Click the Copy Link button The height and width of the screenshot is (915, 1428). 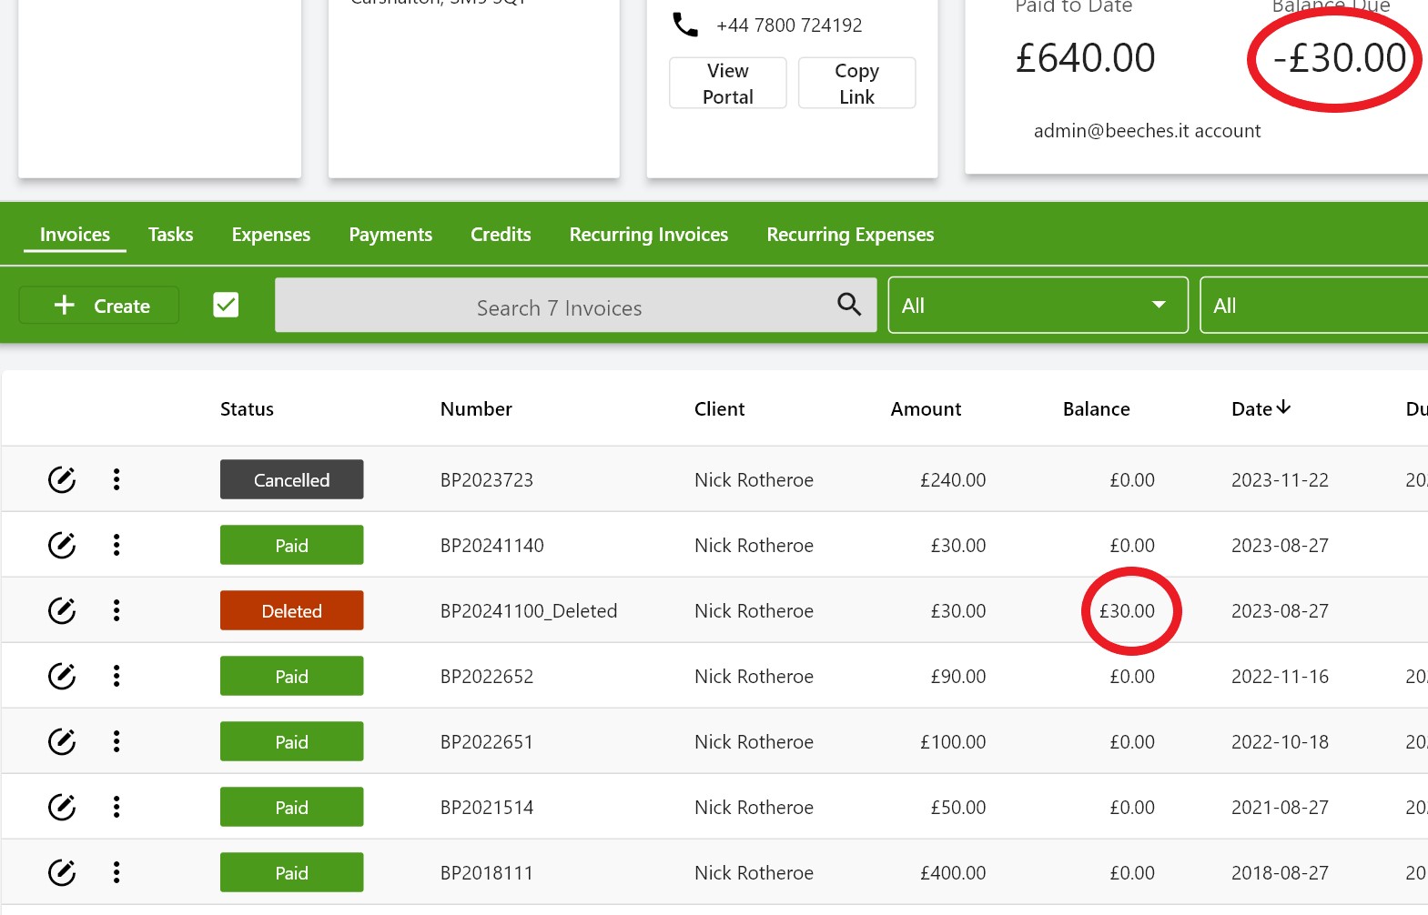856,84
